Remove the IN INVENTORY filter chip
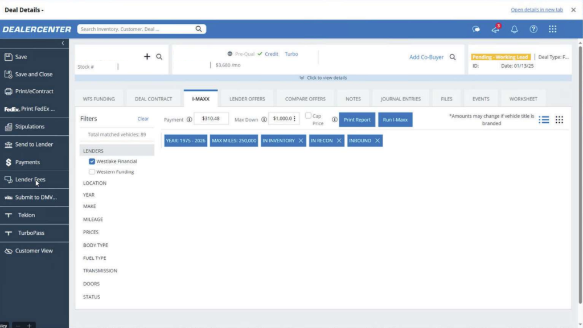Screen dimensions: 583x328 tap(301, 140)
